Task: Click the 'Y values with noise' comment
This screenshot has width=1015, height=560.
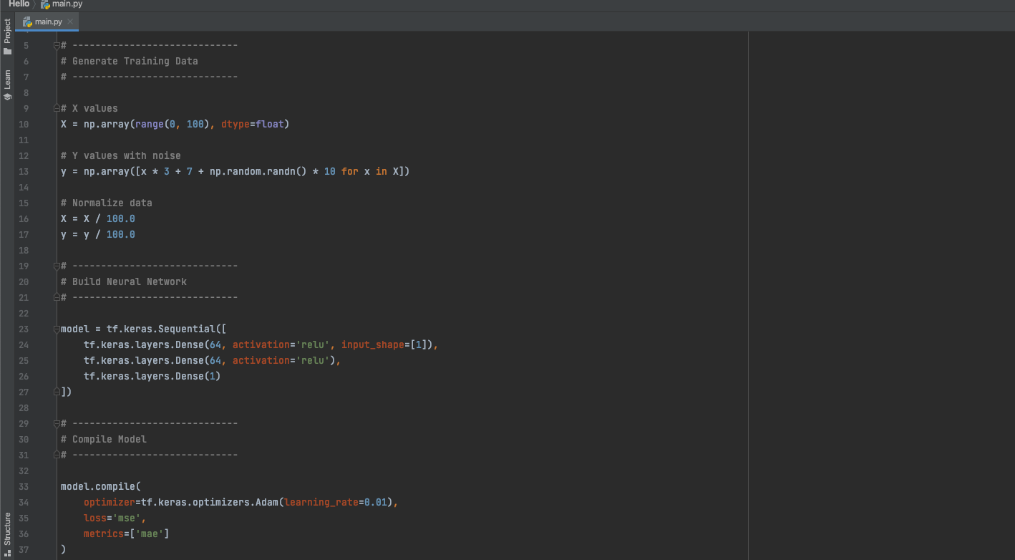Action: pos(121,155)
